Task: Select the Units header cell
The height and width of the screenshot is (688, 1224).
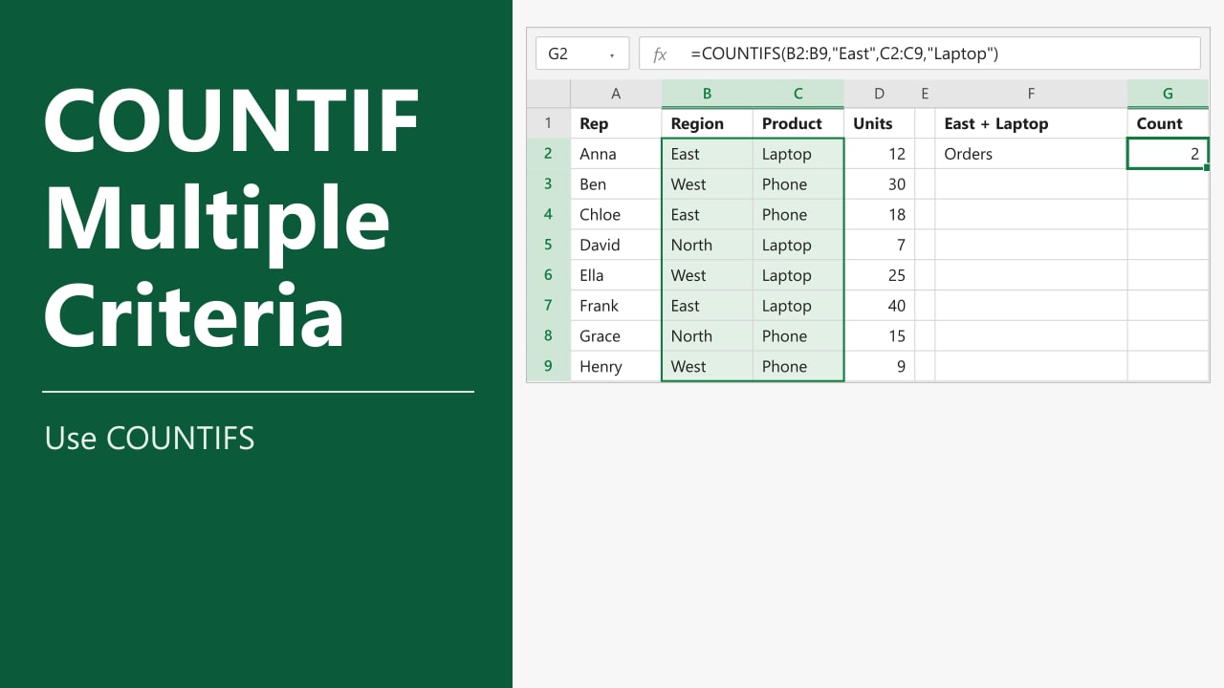Action: pos(880,123)
